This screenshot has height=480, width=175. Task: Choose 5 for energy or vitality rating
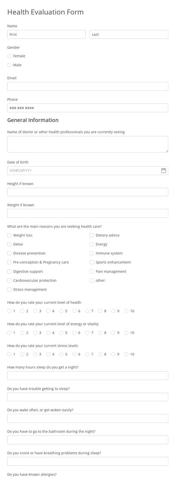pos(61,333)
